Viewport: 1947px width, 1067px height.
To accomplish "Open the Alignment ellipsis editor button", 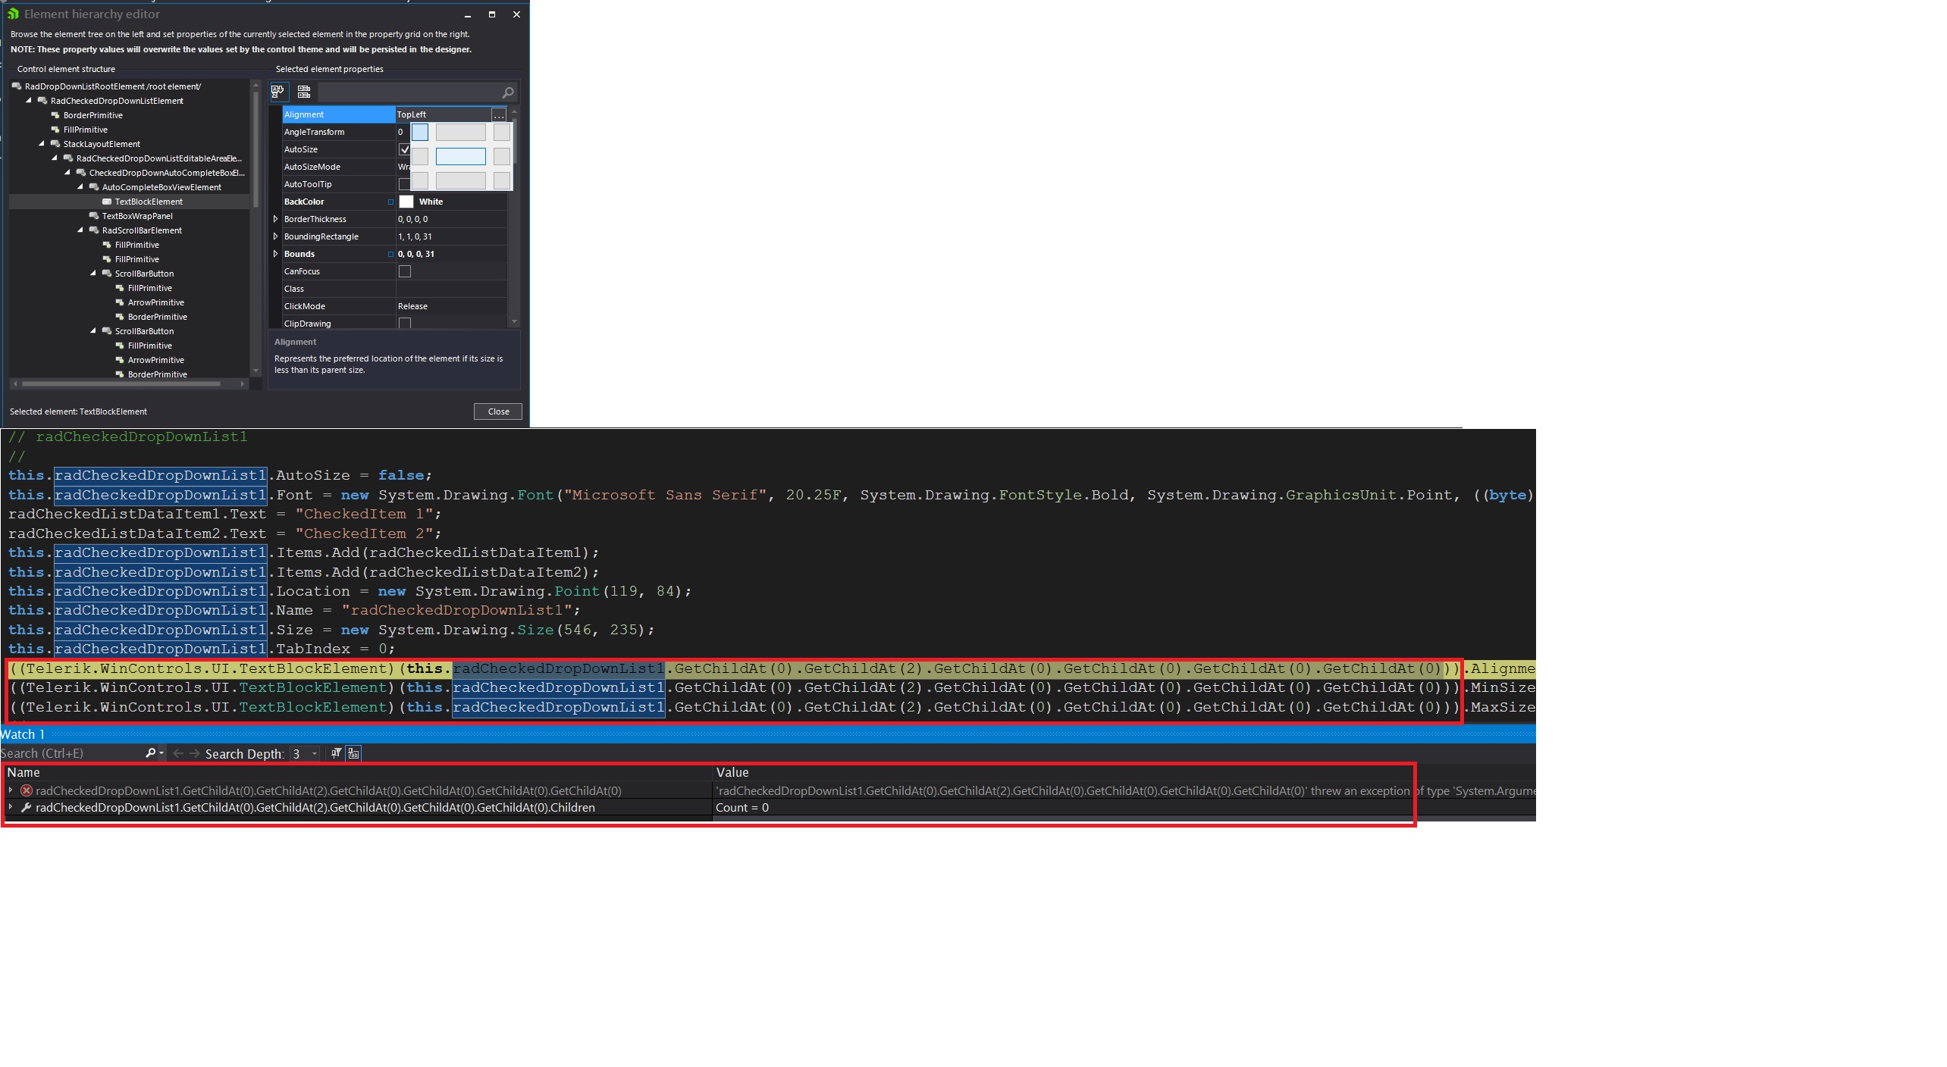I will point(498,115).
